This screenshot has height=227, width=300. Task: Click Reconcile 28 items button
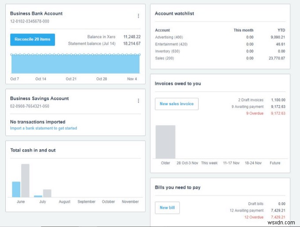point(33,39)
